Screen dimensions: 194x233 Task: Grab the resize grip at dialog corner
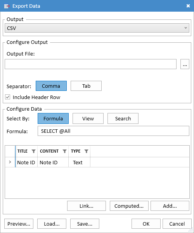point(191,230)
